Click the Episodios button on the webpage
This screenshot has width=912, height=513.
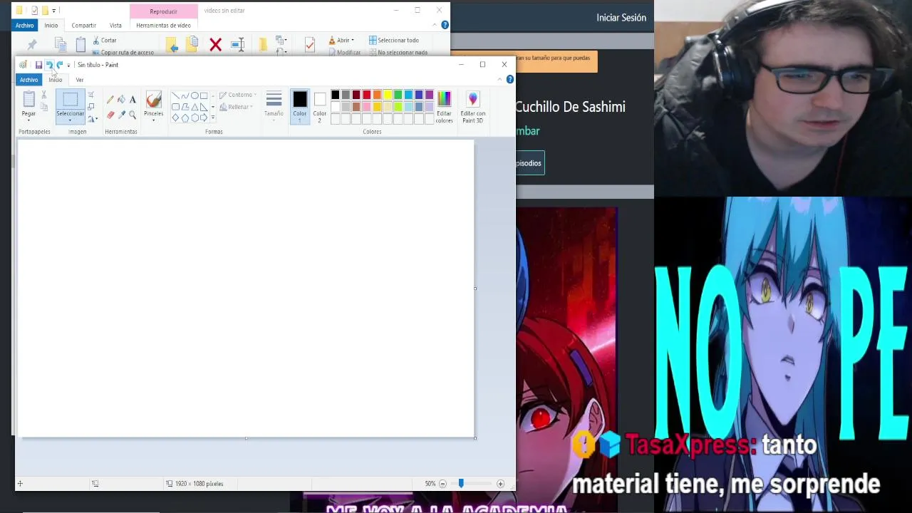(529, 163)
